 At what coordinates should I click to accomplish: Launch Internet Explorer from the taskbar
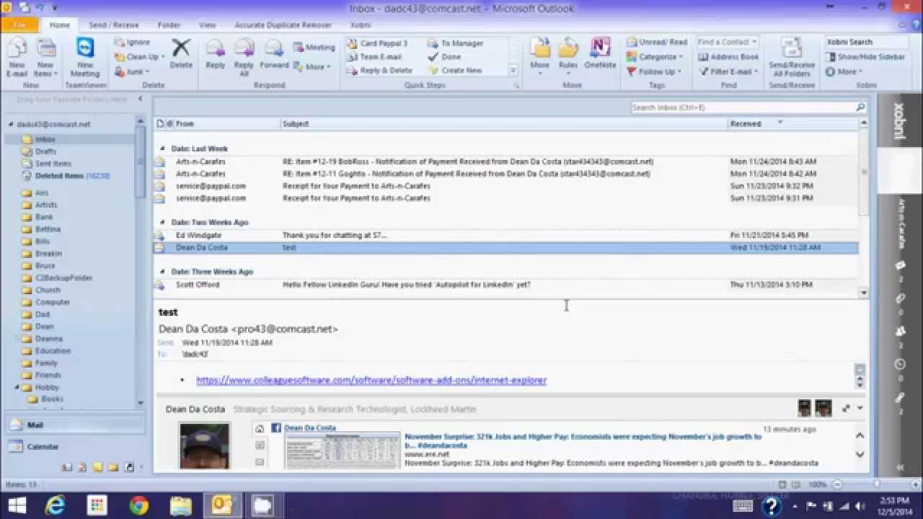55,505
